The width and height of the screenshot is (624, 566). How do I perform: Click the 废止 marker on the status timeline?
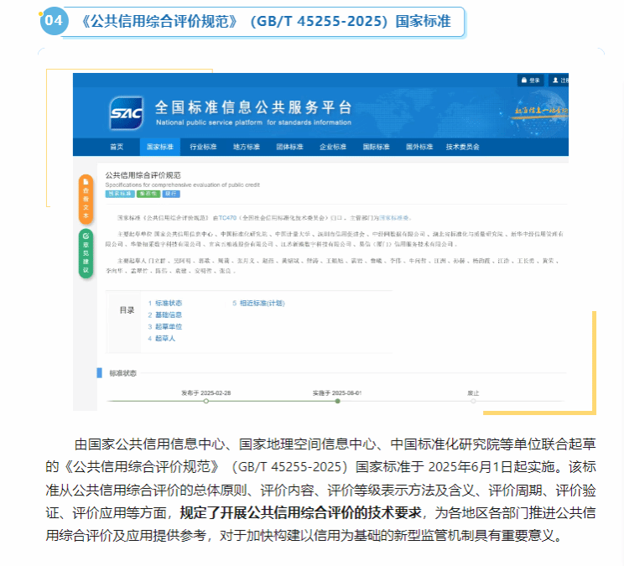click(x=473, y=400)
